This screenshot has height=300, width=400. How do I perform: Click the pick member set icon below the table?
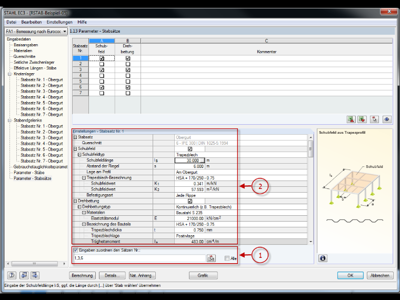[374, 119]
